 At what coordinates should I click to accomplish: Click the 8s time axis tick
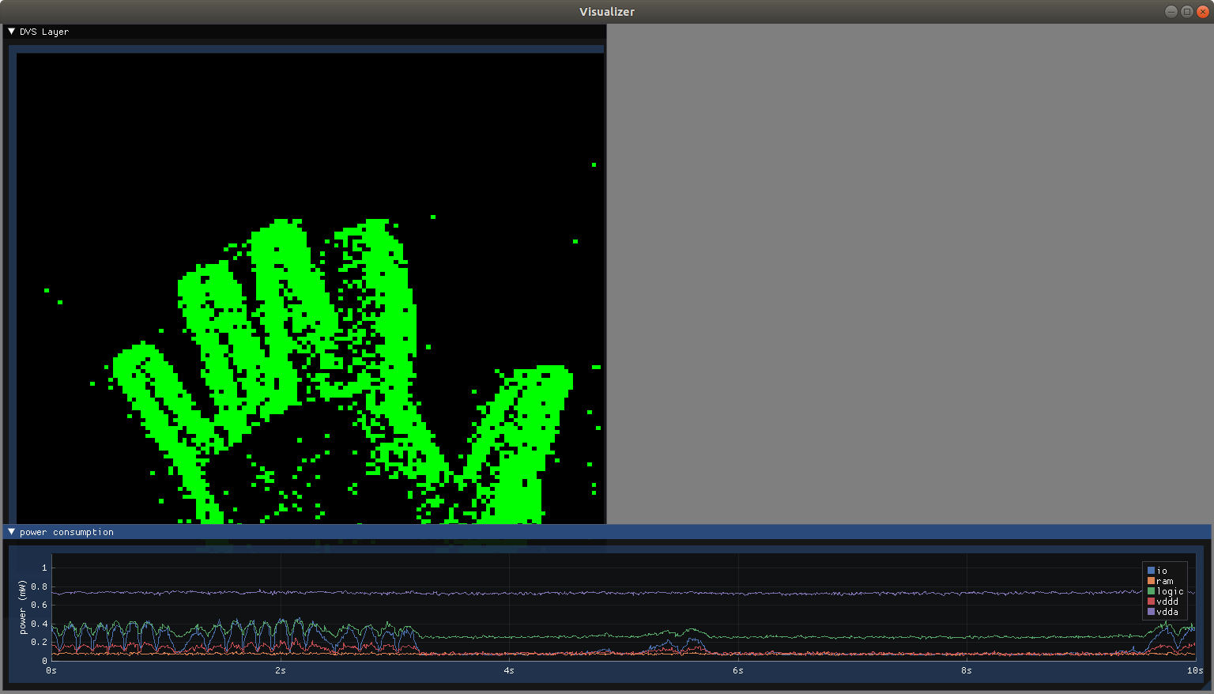966,670
